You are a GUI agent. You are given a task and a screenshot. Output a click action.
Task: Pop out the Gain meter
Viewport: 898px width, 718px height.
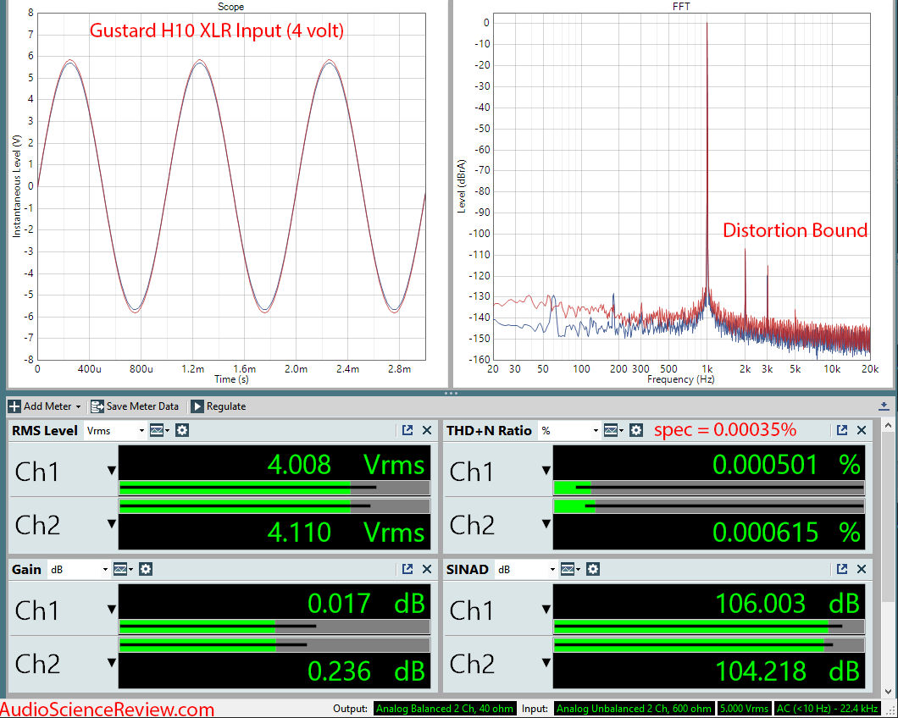(407, 569)
